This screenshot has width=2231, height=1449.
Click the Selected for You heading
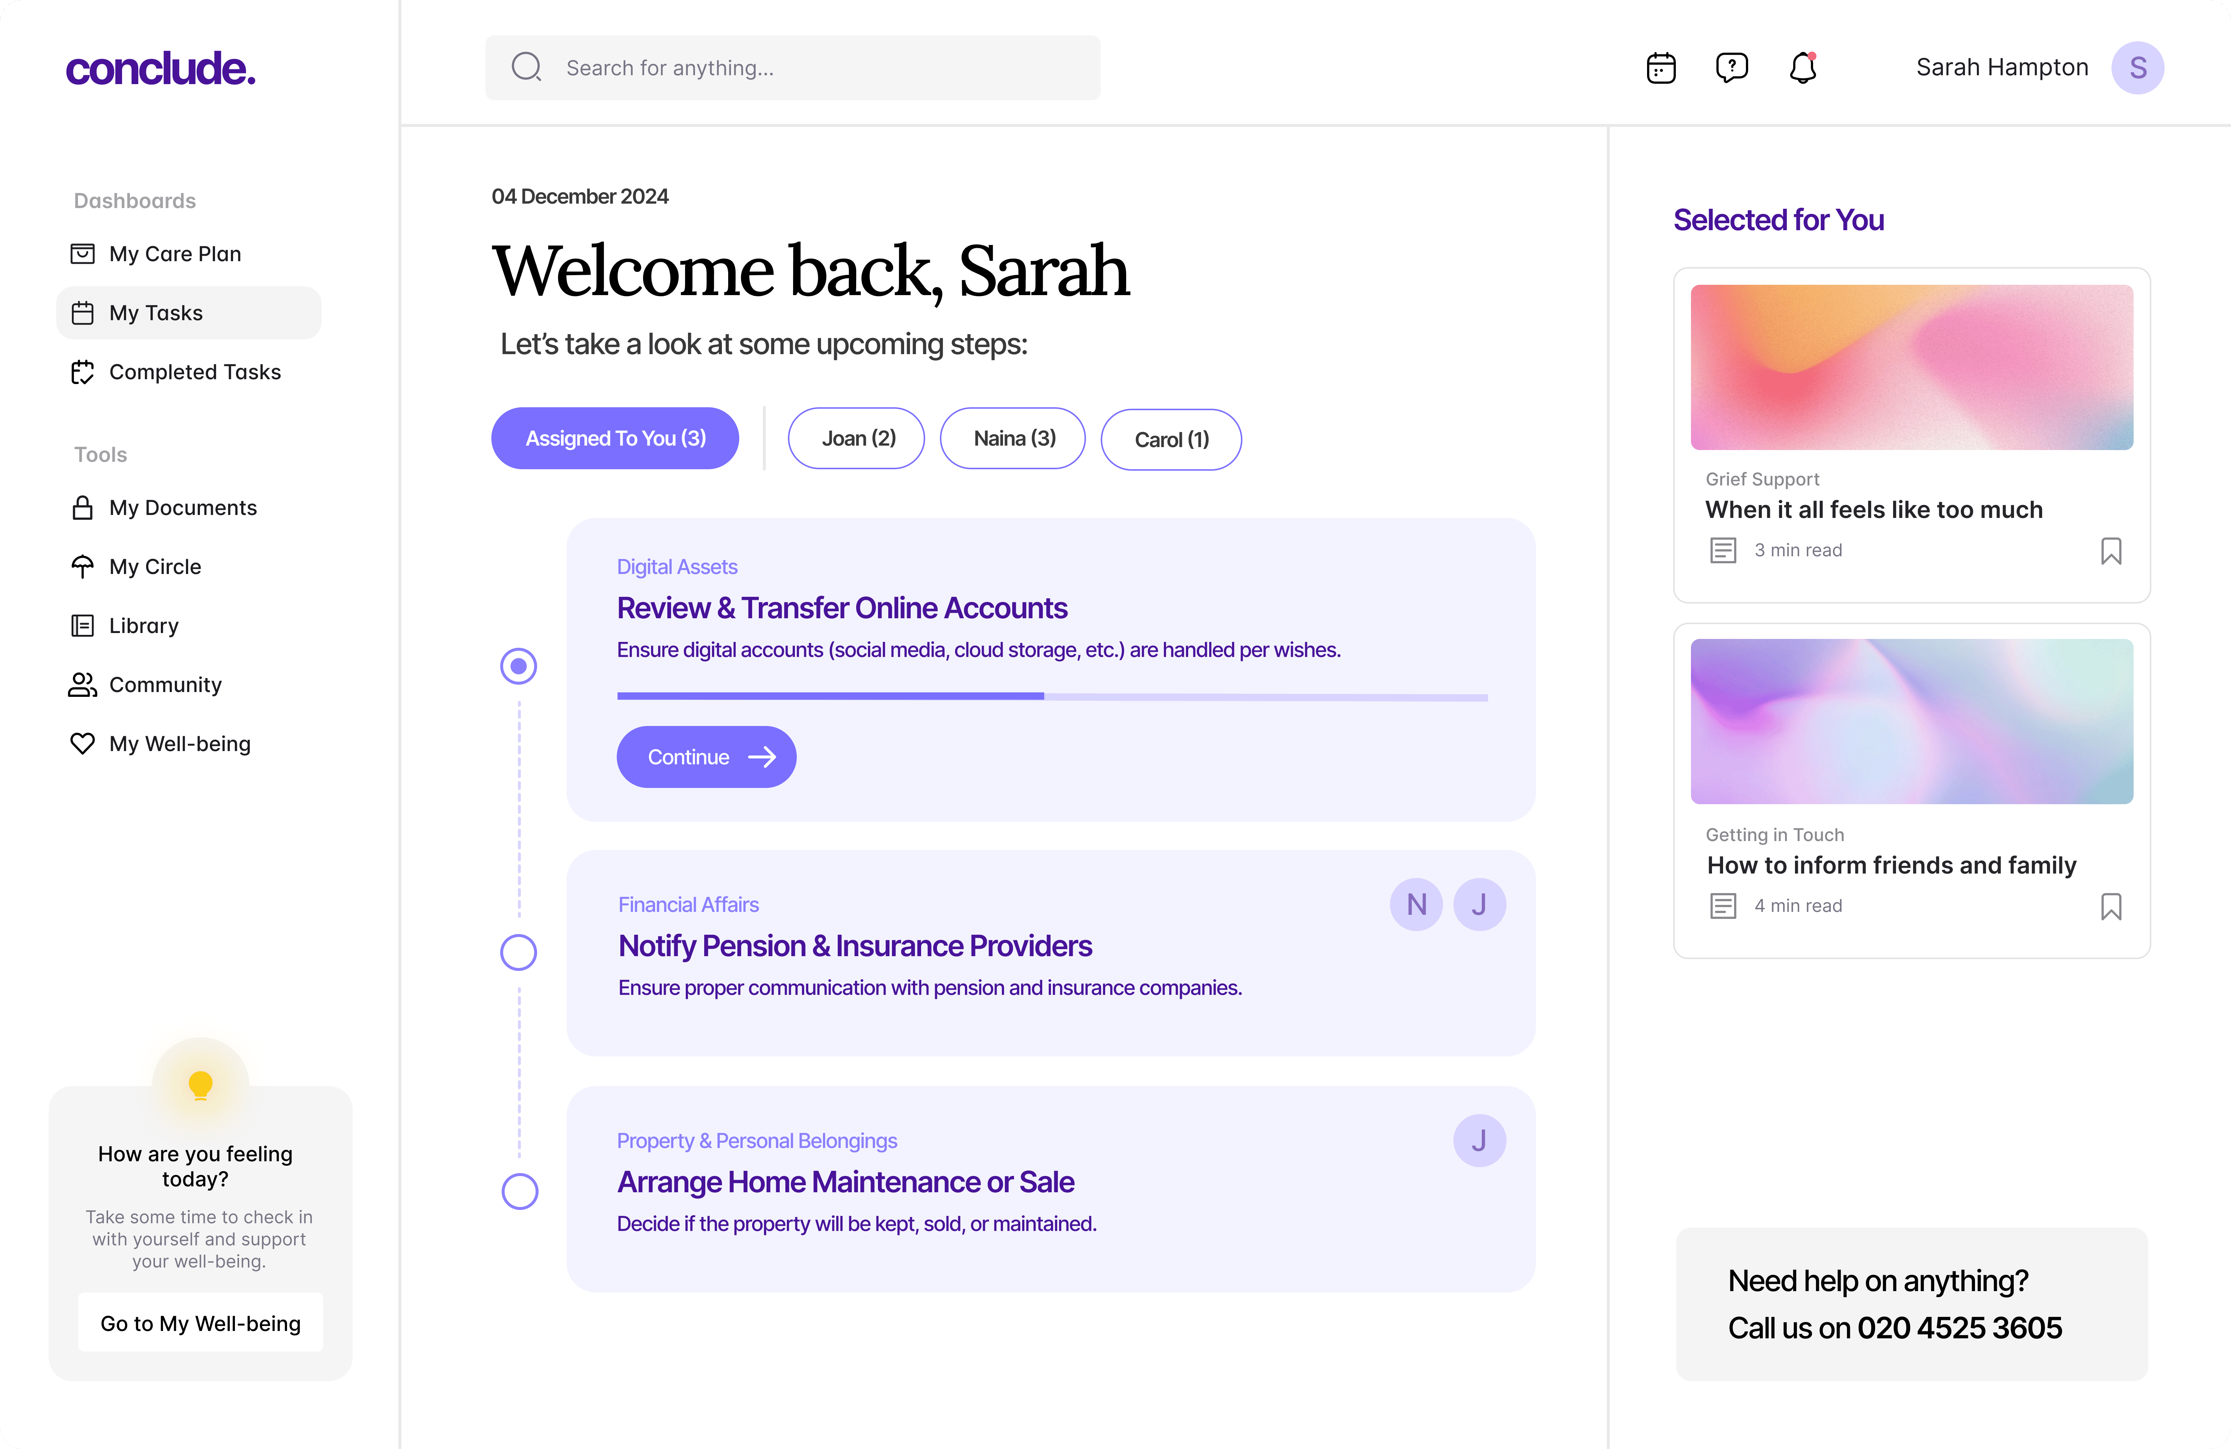coord(1778,220)
